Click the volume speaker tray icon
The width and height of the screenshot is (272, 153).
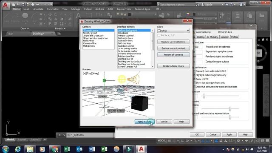coord(247,149)
